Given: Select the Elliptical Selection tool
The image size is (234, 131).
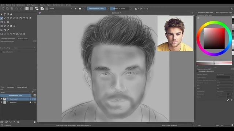Looking at the screenshot, I should pyautogui.click(x=5, y=34).
